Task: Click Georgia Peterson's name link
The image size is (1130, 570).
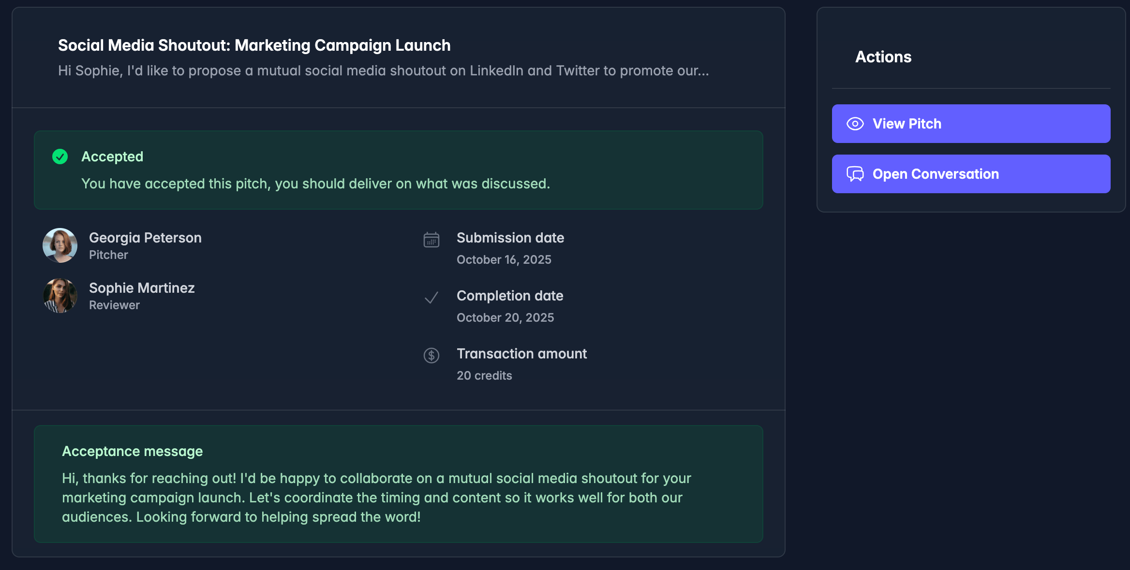Action: (145, 237)
